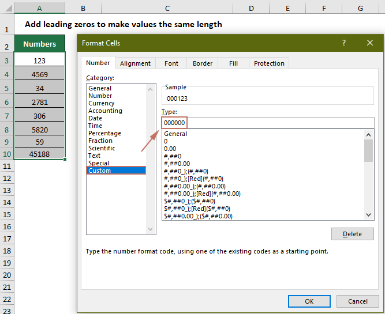This screenshot has height=314, width=385.
Task: Select row 3 header
Action: point(6,60)
